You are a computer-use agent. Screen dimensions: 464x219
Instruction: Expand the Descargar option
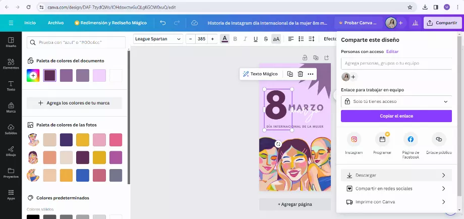[x=396, y=175]
